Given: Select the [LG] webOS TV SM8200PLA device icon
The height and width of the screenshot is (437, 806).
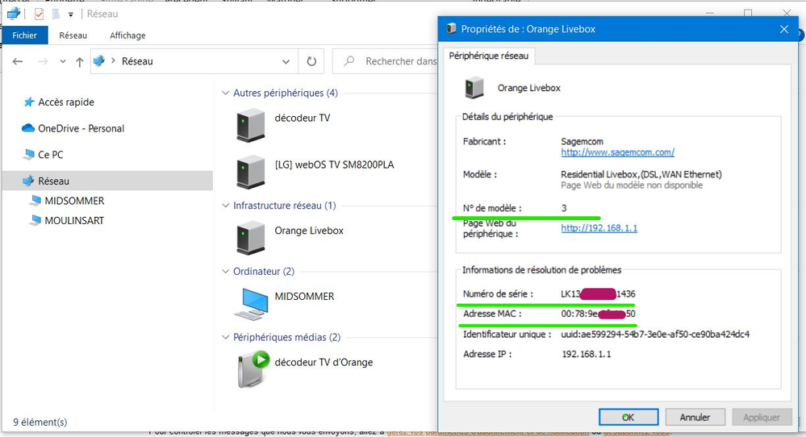Looking at the screenshot, I should point(250,172).
